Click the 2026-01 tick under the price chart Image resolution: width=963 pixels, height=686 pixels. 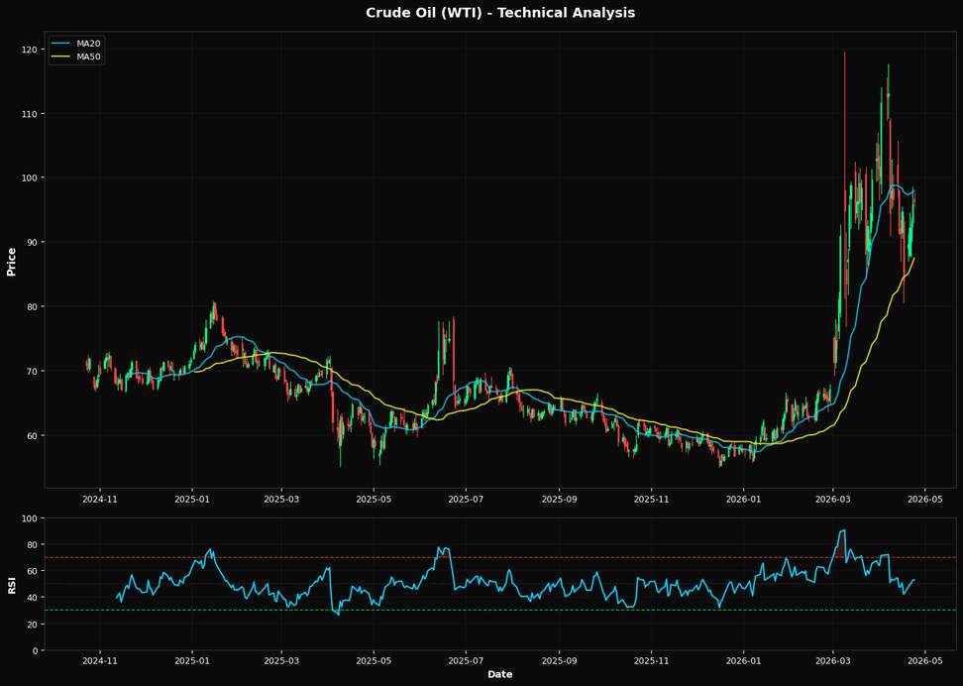[x=743, y=499]
